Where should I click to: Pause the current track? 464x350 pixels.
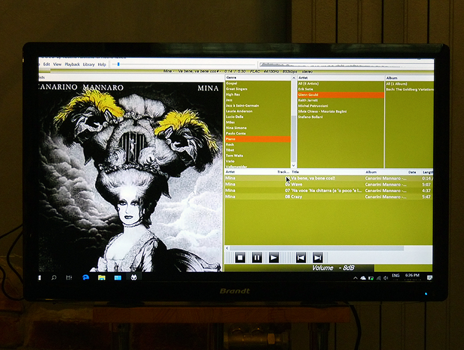pos(256,258)
